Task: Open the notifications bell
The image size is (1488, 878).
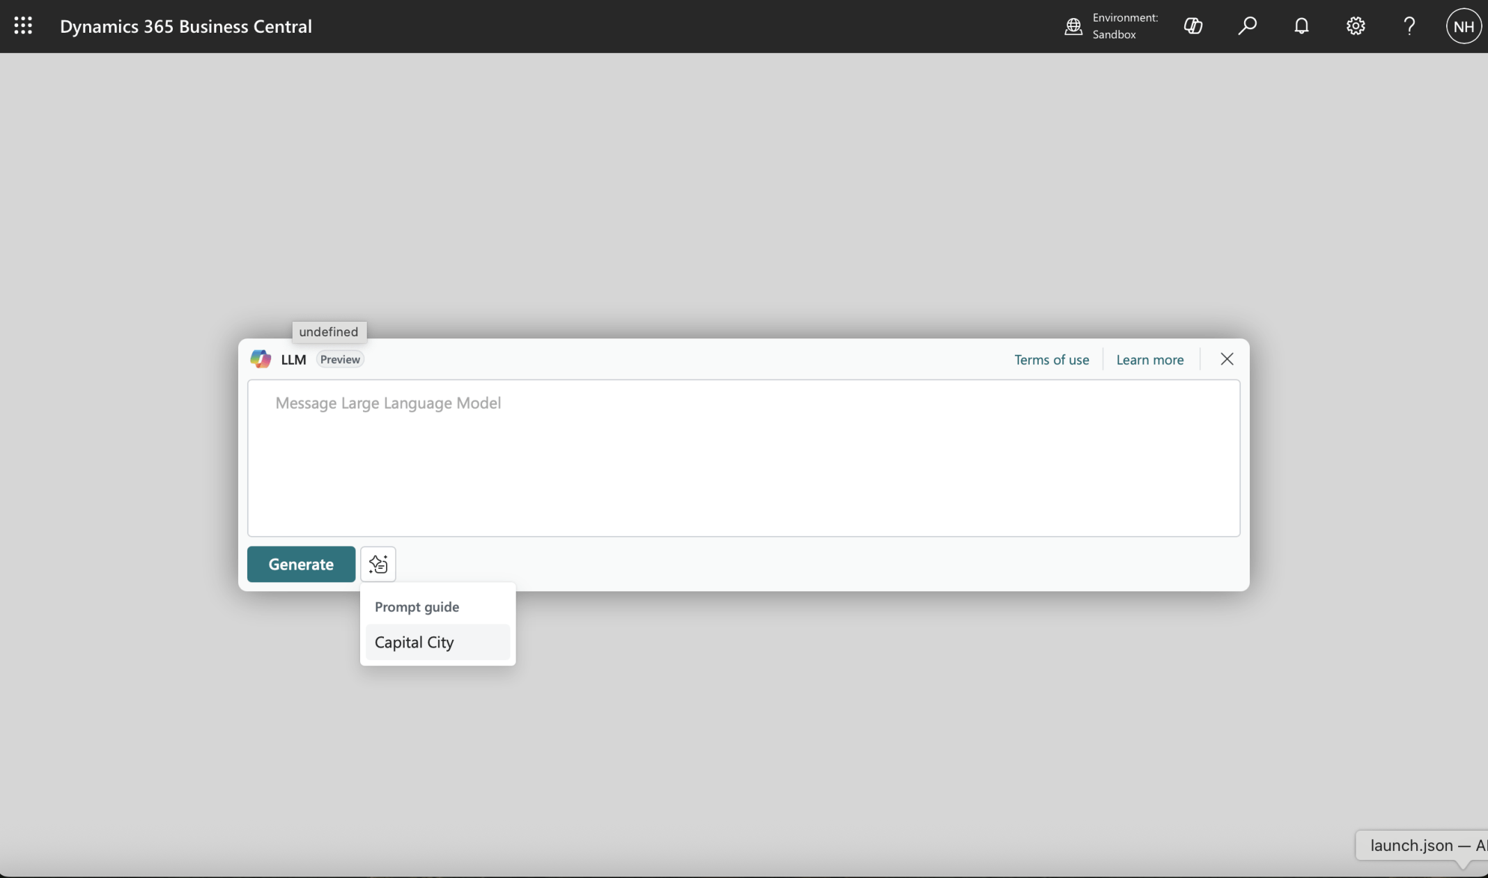Action: tap(1301, 26)
